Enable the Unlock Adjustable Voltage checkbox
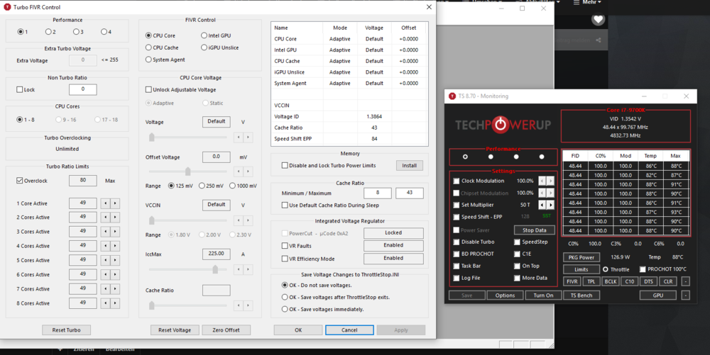The height and width of the screenshot is (355, 710). tap(148, 90)
